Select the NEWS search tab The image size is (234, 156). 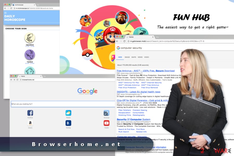point(140,57)
